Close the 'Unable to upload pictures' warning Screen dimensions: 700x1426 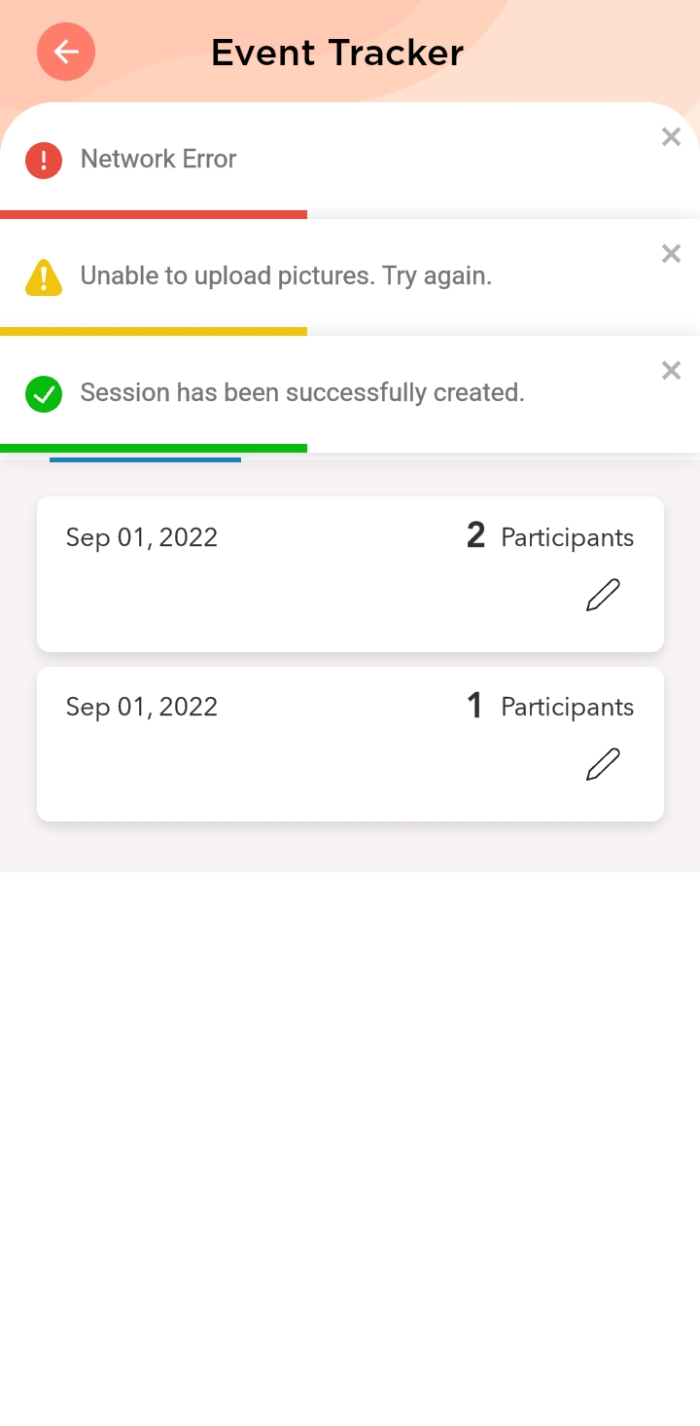click(671, 254)
